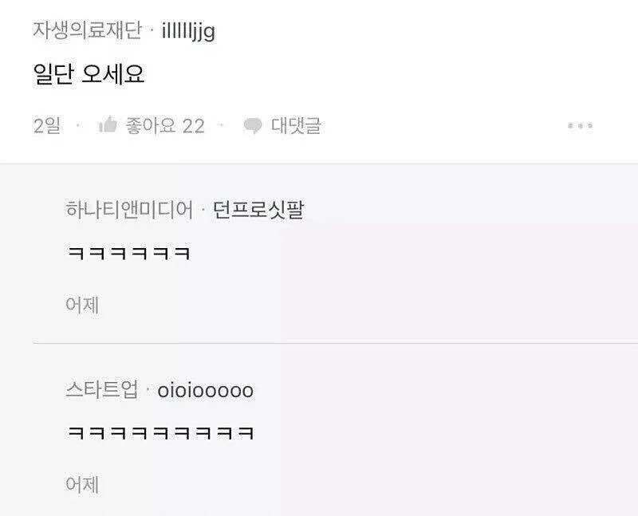Viewport: 638px width, 516px height.
Task: Click 어제 timestamp under 던프로싯팔's reply
Action: [x=82, y=305]
